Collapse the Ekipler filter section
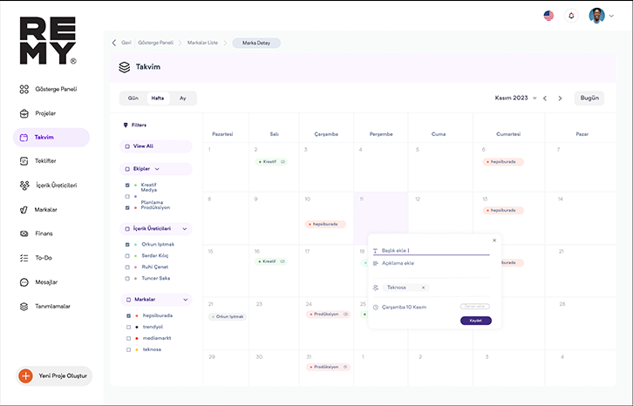 [159, 169]
